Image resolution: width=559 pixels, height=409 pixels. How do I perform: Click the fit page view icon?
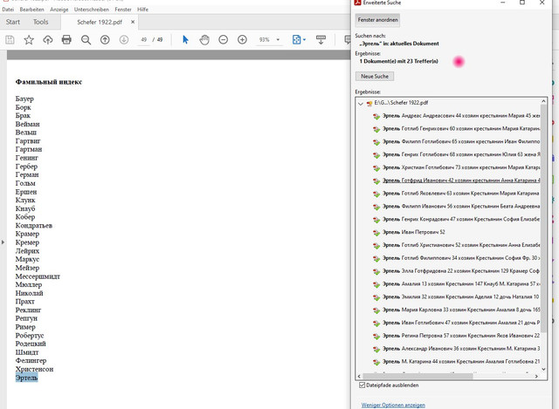tap(296, 39)
